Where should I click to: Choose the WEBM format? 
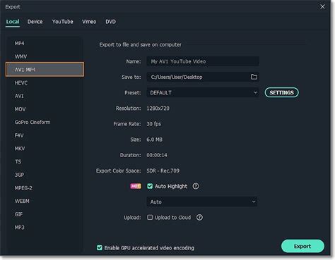(x=22, y=201)
